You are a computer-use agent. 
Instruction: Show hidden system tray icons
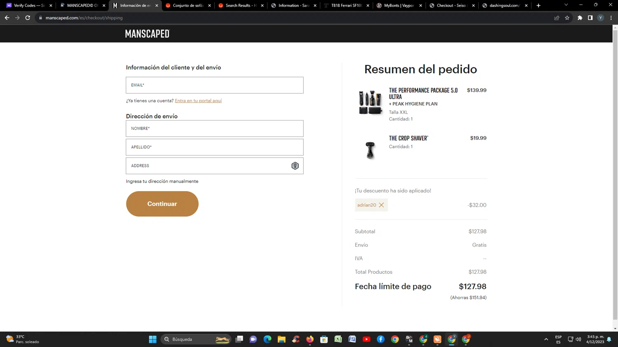pyautogui.click(x=546, y=339)
